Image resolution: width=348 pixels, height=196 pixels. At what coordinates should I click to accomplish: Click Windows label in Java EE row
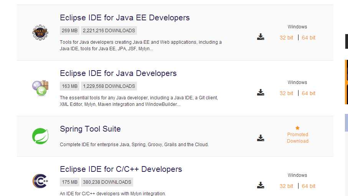[x=297, y=26]
